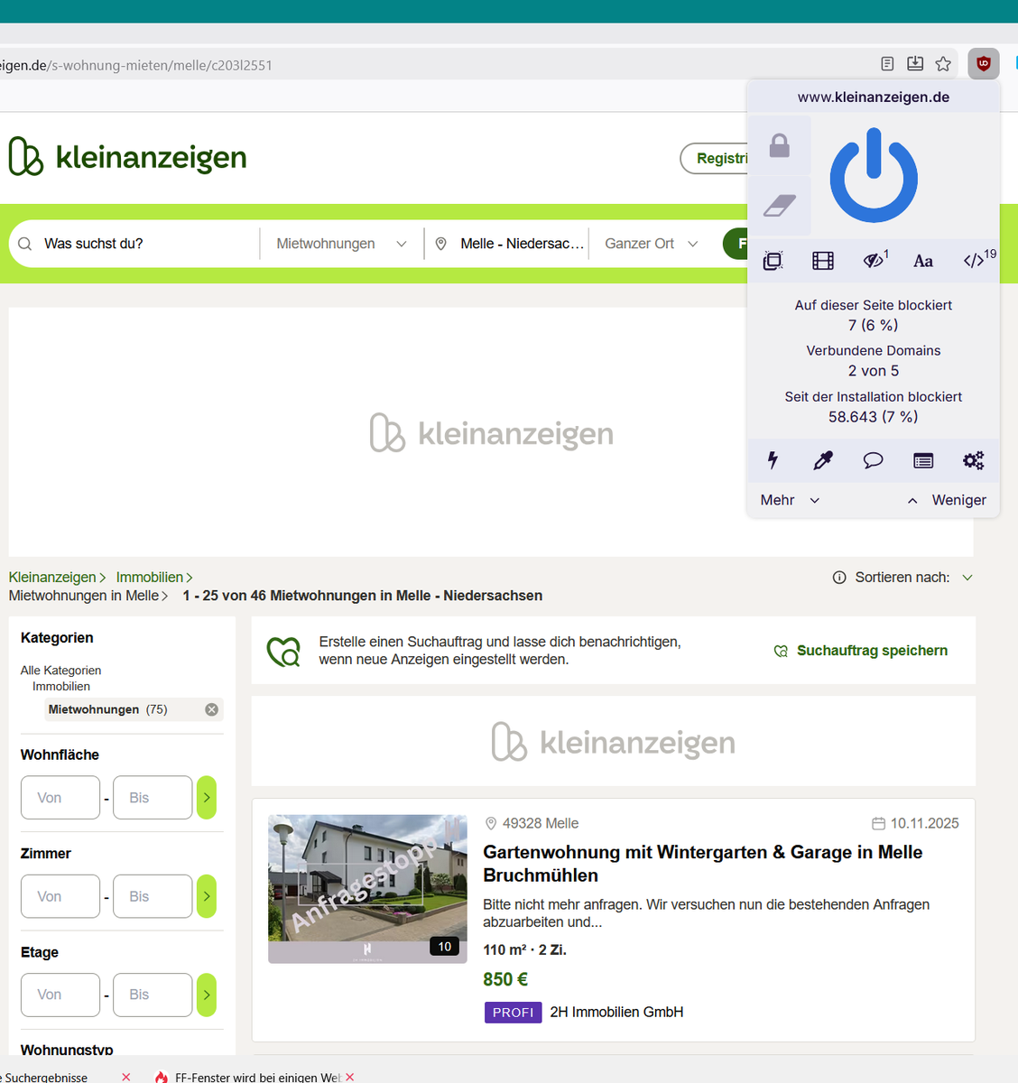Close the FF-Fenster tab at bottom
Image resolution: width=1018 pixels, height=1083 pixels.
(x=350, y=1077)
